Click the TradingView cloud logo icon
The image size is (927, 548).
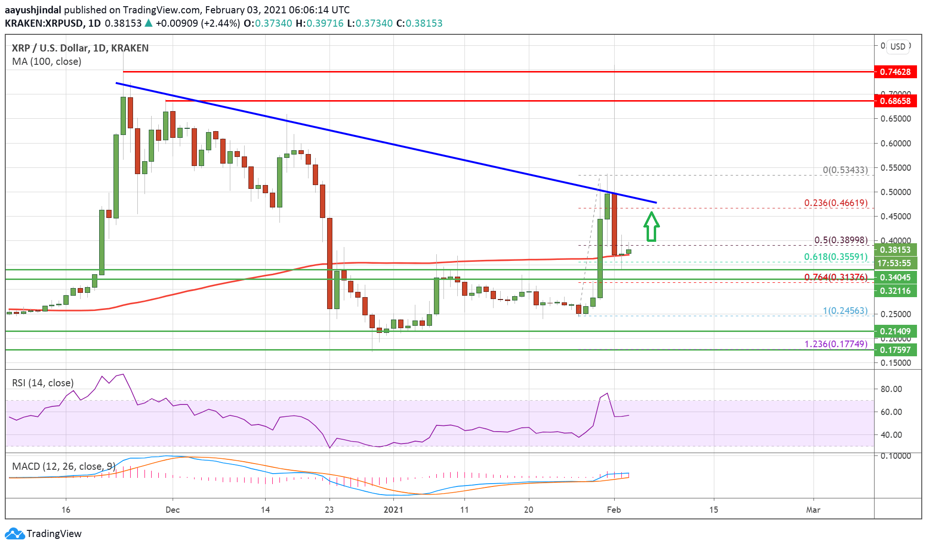14,533
